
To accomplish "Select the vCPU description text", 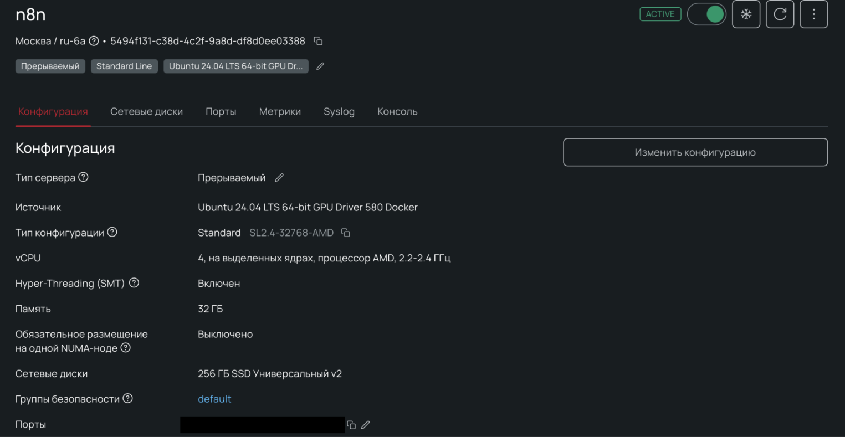I will pyautogui.click(x=324, y=258).
